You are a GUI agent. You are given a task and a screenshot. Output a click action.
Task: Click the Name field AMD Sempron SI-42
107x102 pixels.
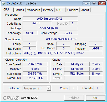tap(50, 19)
